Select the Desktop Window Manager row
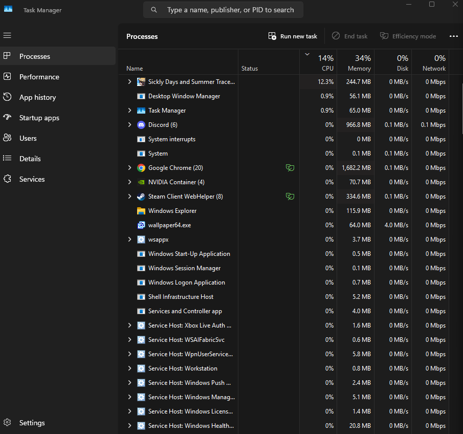This screenshot has height=434, width=463. (283, 96)
